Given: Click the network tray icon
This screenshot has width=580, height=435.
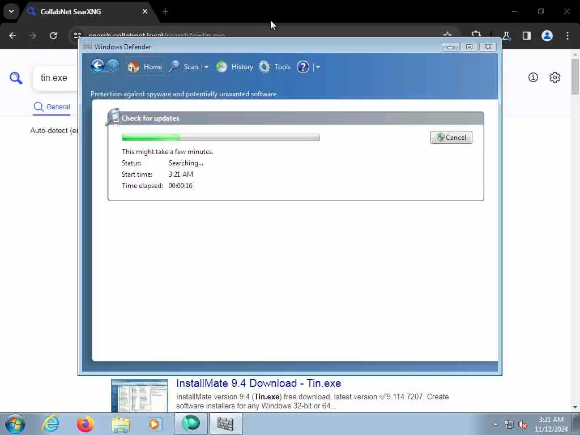Looking at the screenshot, I should (509, 425).
